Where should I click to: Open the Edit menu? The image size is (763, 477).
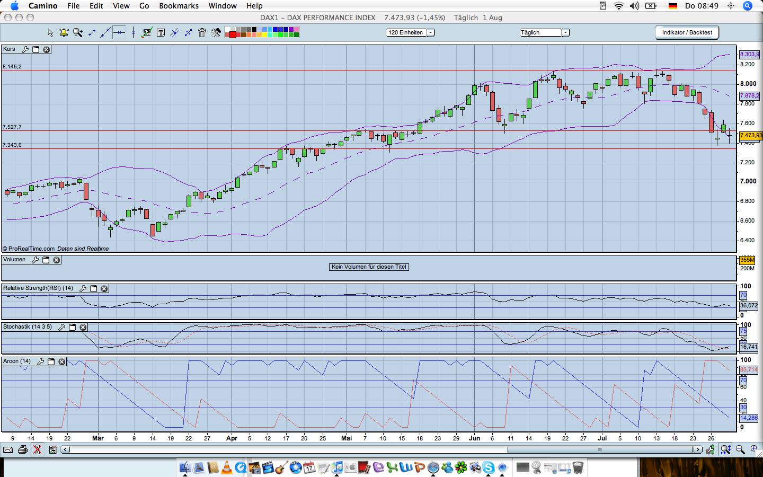[96, 6]
